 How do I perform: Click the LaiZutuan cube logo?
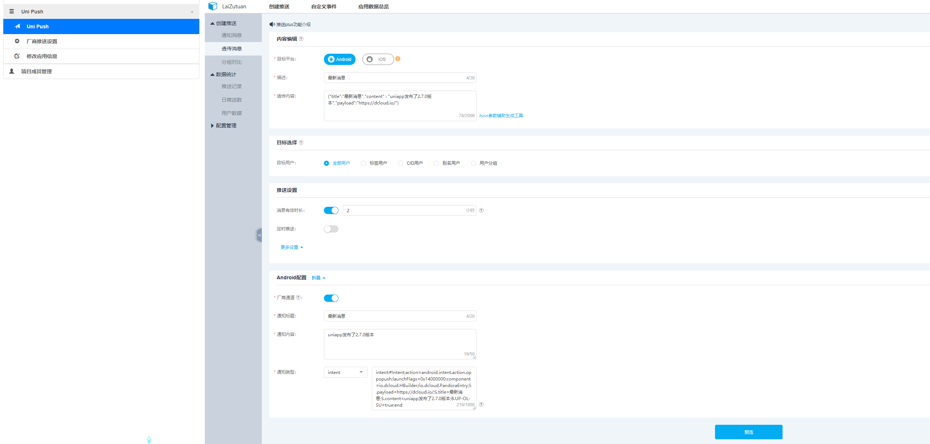213,6
